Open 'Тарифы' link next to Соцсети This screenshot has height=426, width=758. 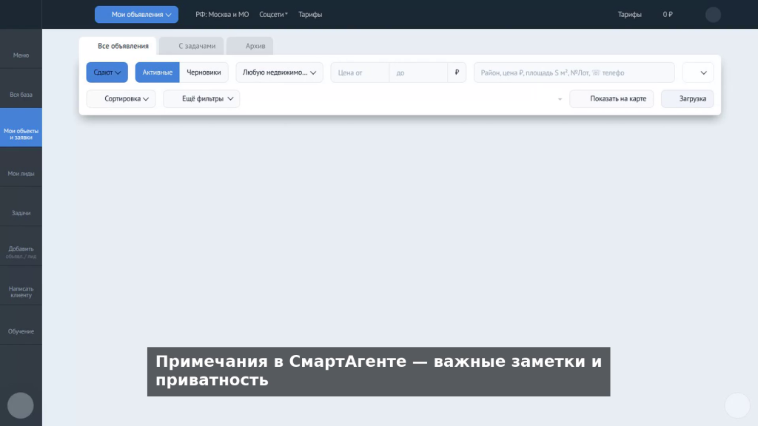[310, 15]
